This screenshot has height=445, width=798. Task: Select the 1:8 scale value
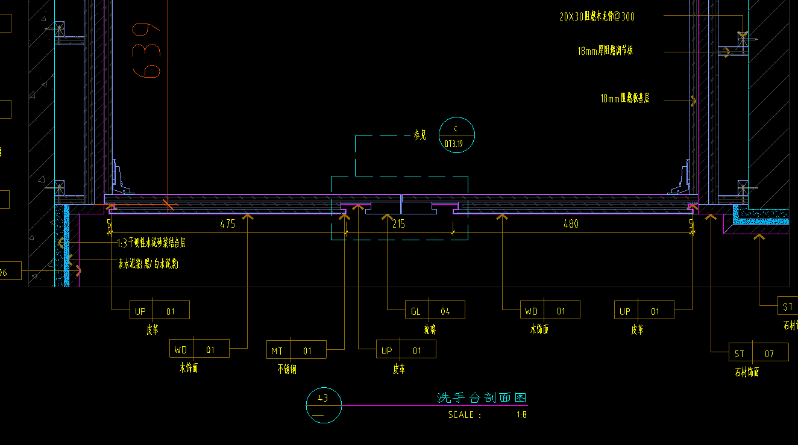pyautogui.click(x=521, y=415)
